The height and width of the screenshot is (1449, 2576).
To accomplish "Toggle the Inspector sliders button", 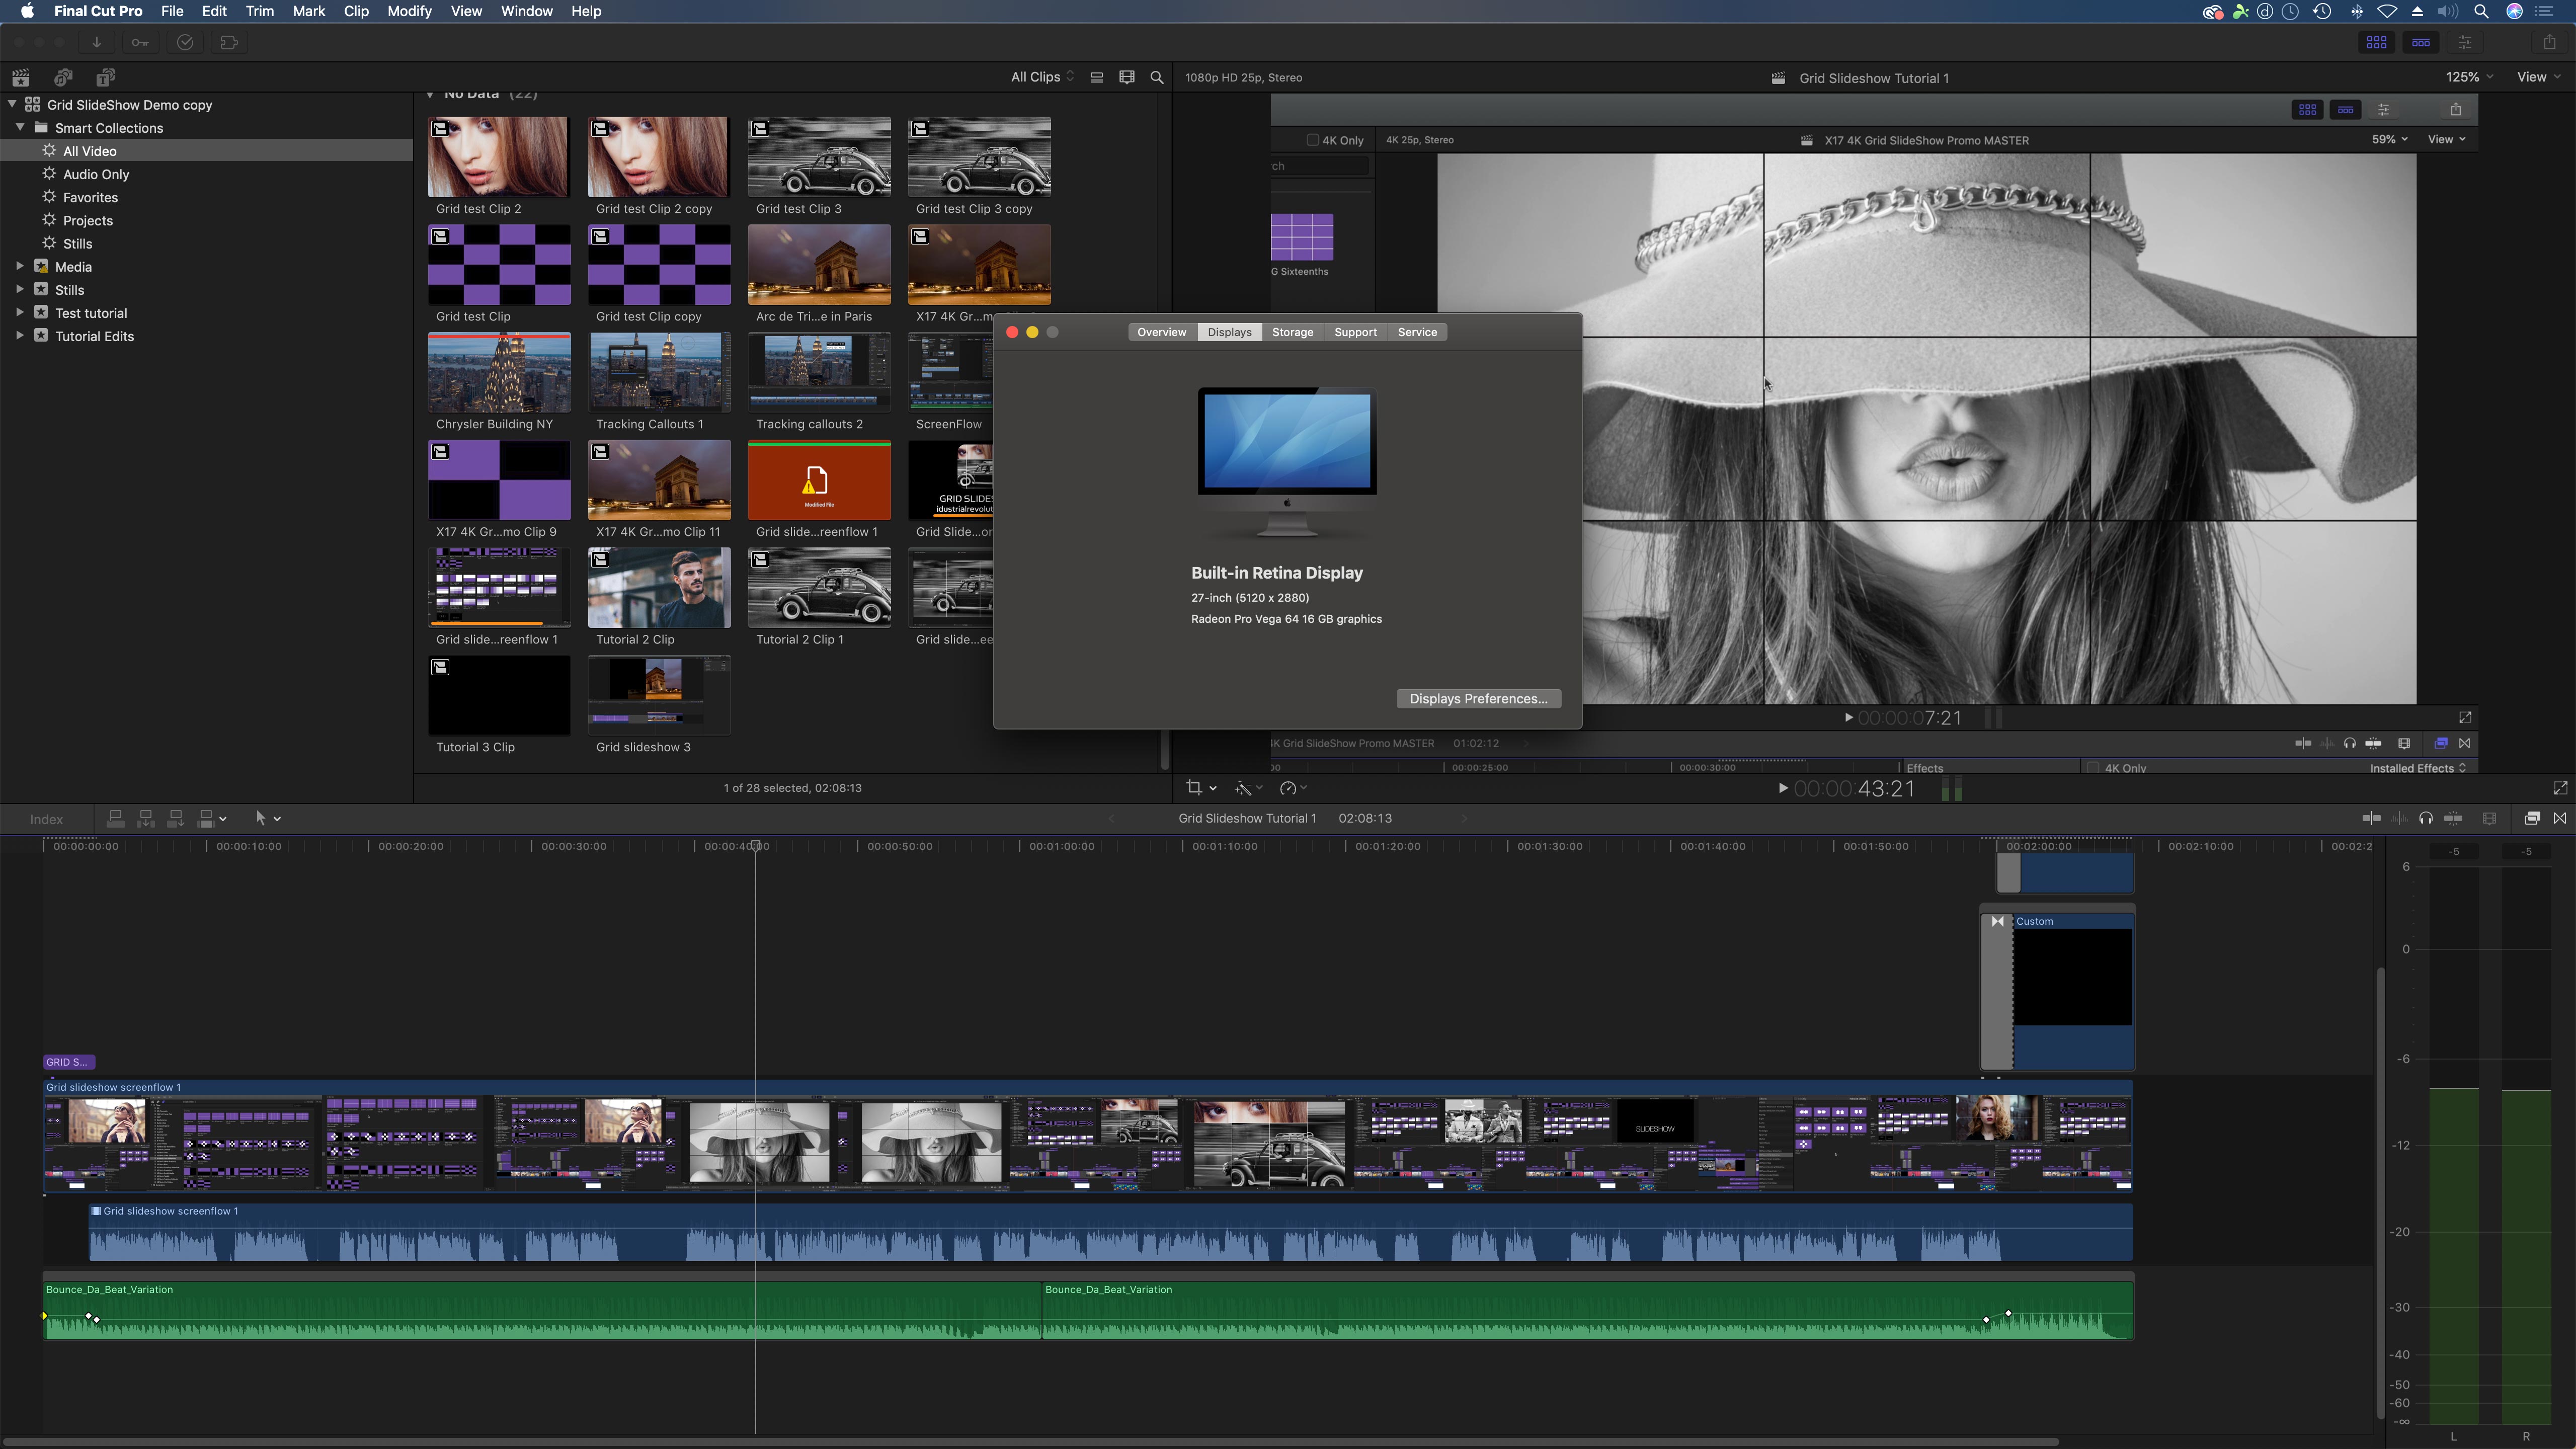I will tap(2465, 42).
